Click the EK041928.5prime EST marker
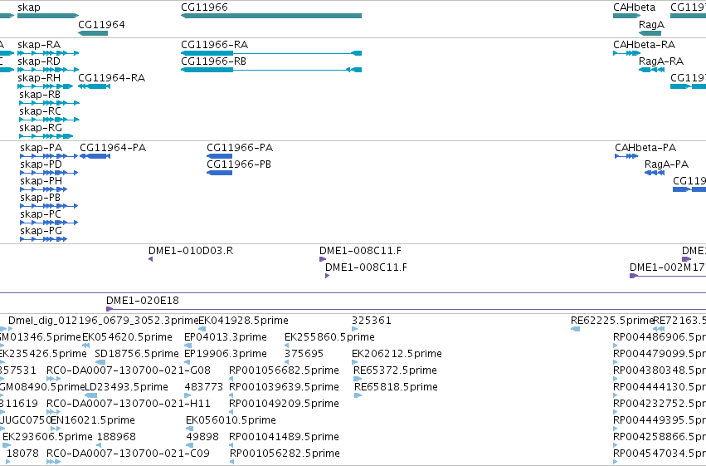706x466 pixels. 202,329
